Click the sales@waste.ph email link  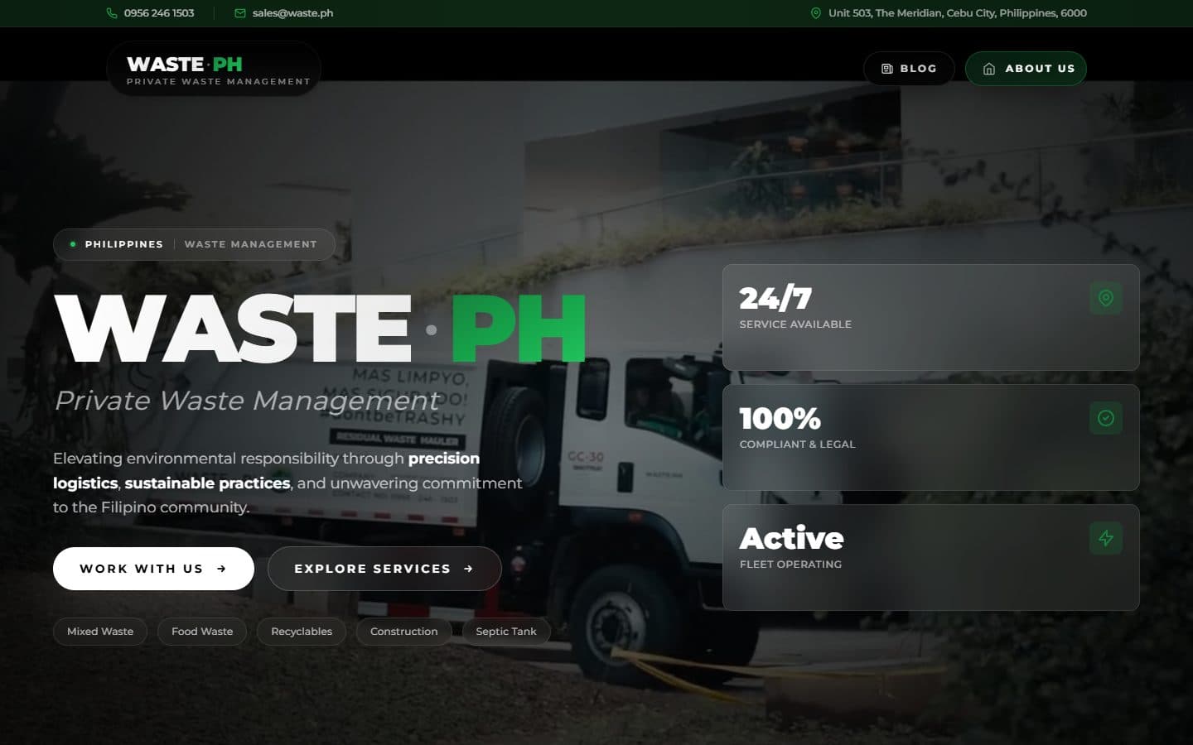click(x=292, y=13)
